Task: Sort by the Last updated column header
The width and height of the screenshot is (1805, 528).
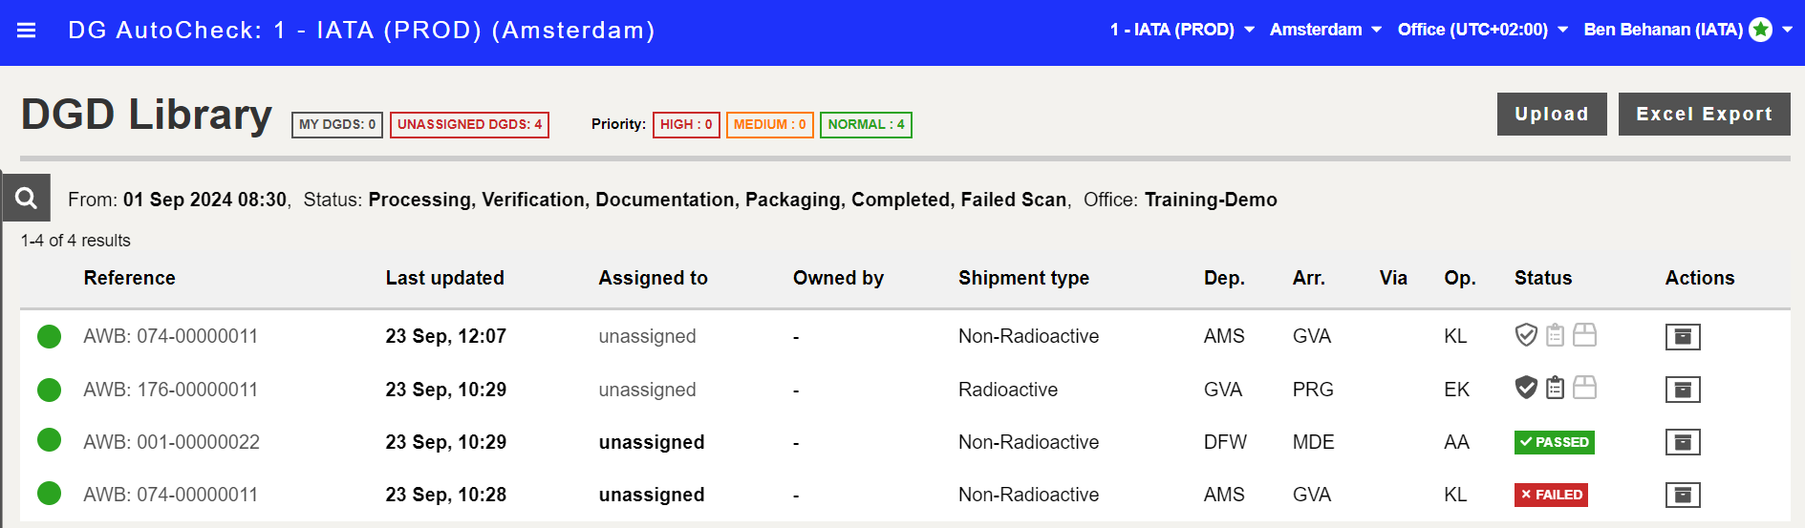Action: point(444,278)
